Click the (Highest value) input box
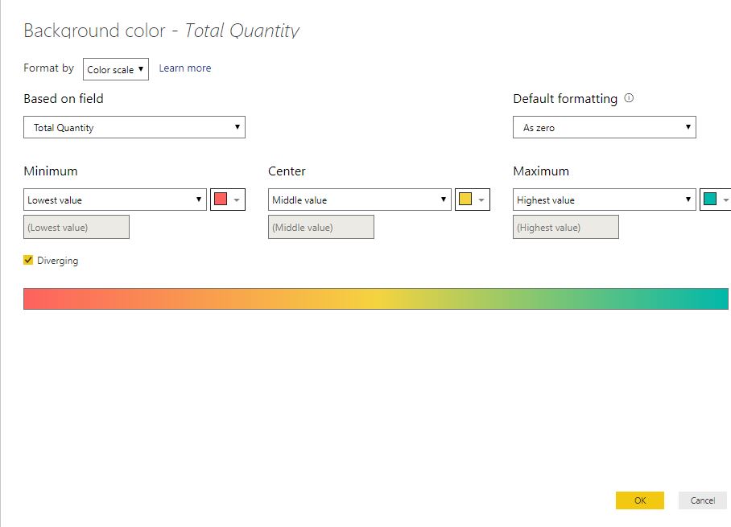Viewport: 731px width, 527px height. point(566,227)
